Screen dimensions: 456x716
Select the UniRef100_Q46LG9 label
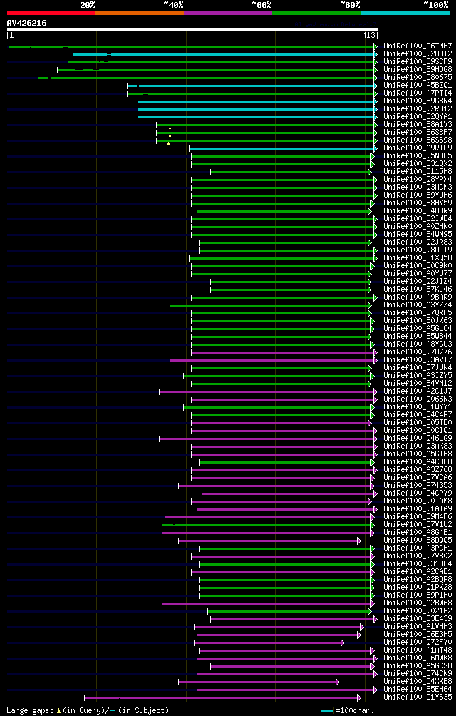pos(418,439)
